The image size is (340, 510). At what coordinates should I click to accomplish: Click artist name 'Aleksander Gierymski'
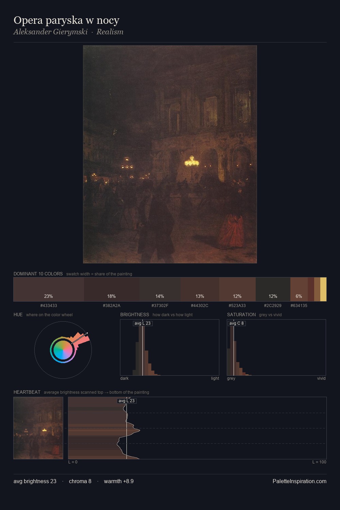(50, 32)
